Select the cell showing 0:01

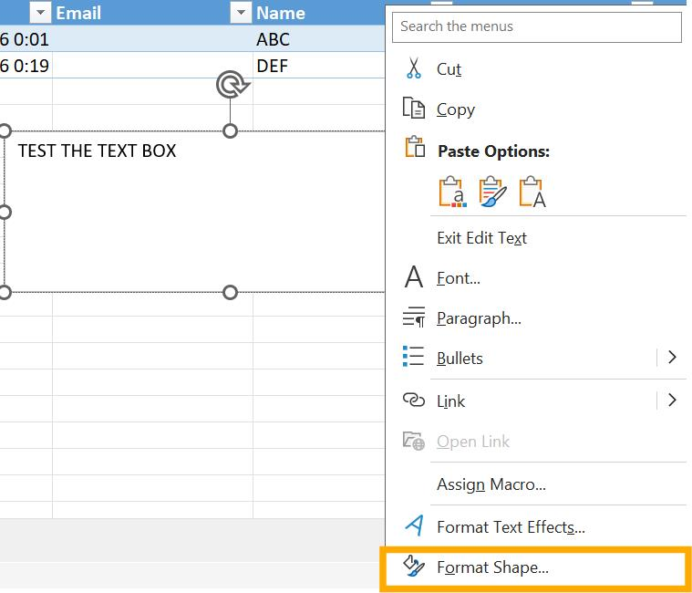tap(26, 38)
